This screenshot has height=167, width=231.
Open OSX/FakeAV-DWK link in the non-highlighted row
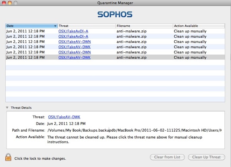74,47
